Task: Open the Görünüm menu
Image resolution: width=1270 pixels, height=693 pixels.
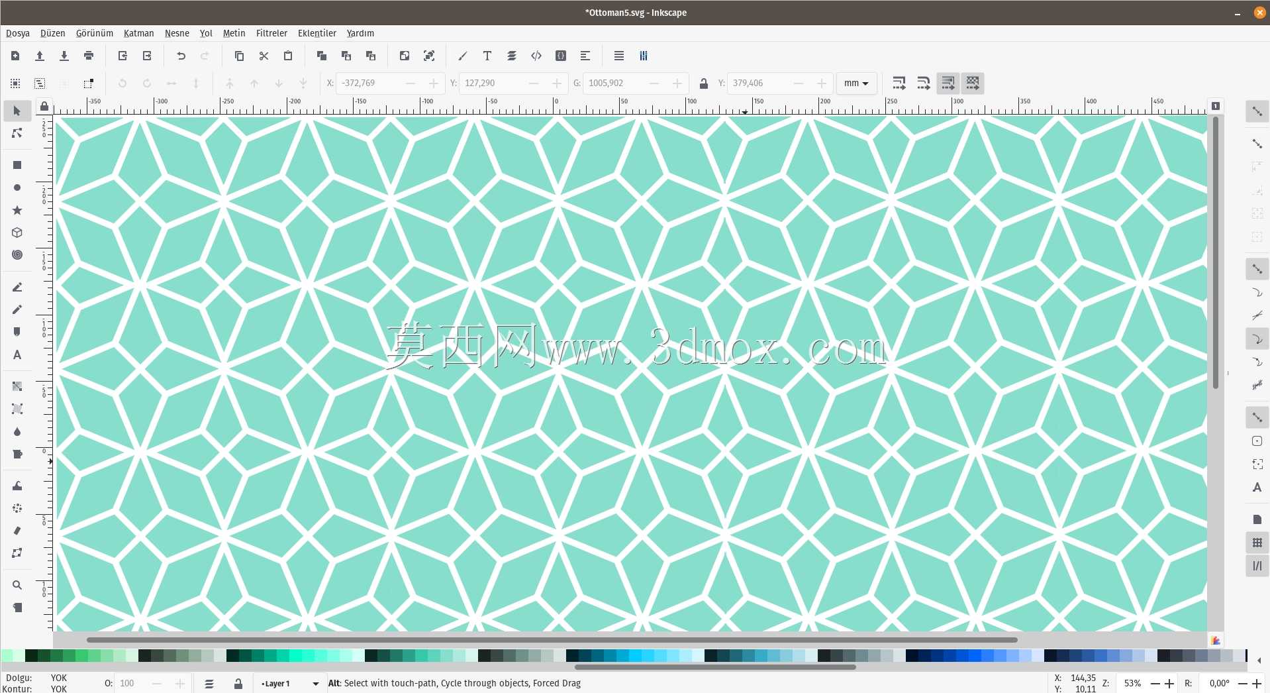Action: coord(95,33)
